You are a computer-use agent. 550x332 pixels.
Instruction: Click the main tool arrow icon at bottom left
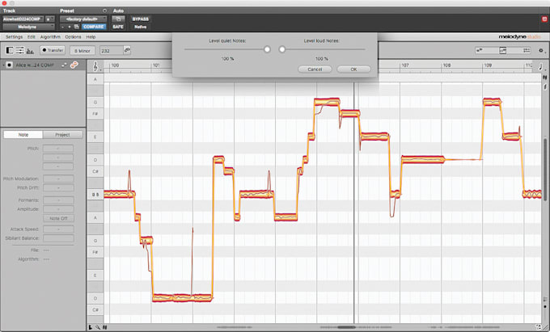pyautogui.click(x=91, y=327)
